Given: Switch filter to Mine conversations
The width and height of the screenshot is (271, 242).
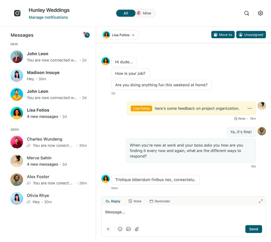Looking at the screenshot, I should [x=144, y=13].
